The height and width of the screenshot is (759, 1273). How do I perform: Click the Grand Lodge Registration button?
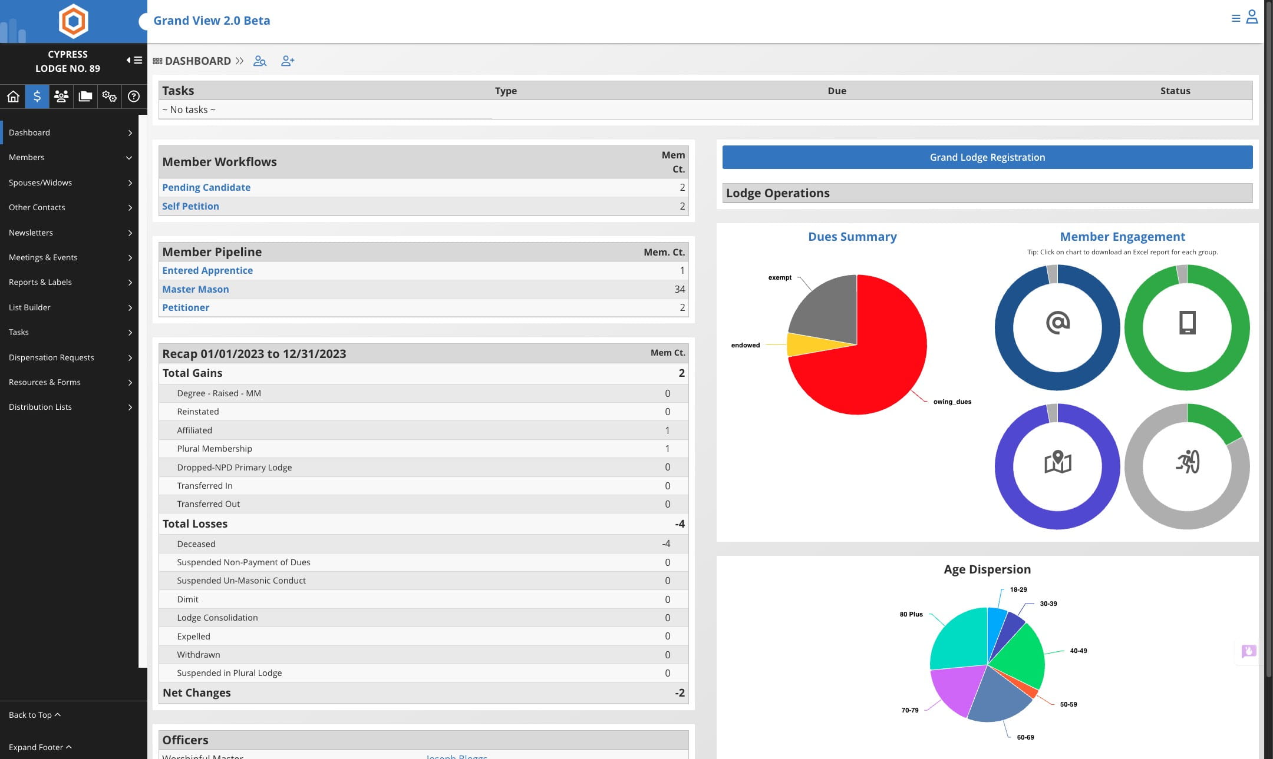click(987, 157)
